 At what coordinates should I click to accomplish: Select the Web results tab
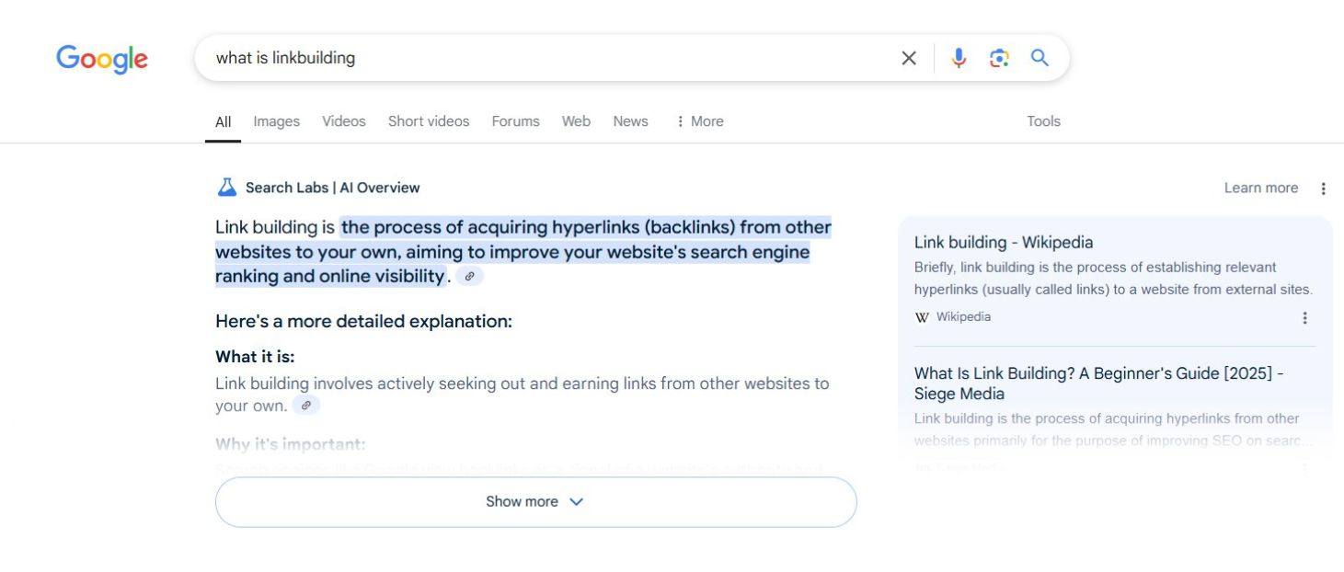576,121
